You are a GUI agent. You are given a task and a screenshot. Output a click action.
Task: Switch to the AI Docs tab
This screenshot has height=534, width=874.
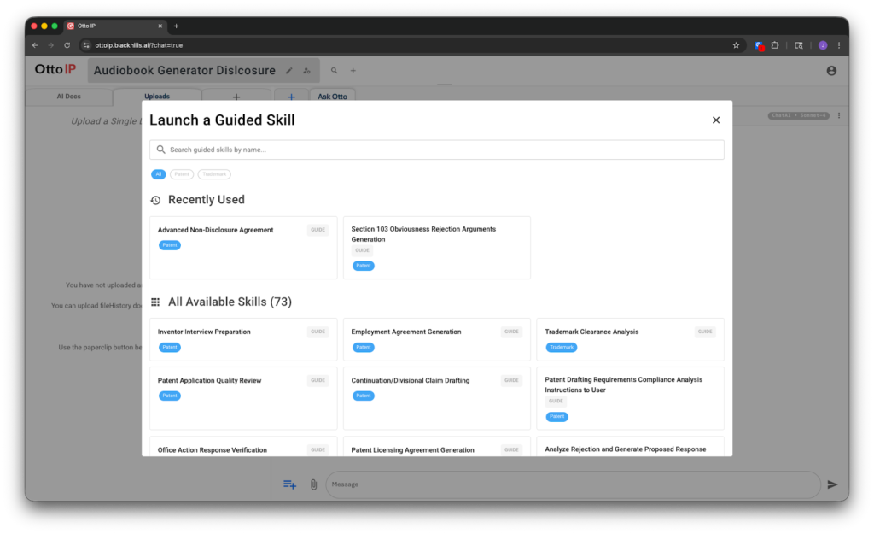coord(68,97)
